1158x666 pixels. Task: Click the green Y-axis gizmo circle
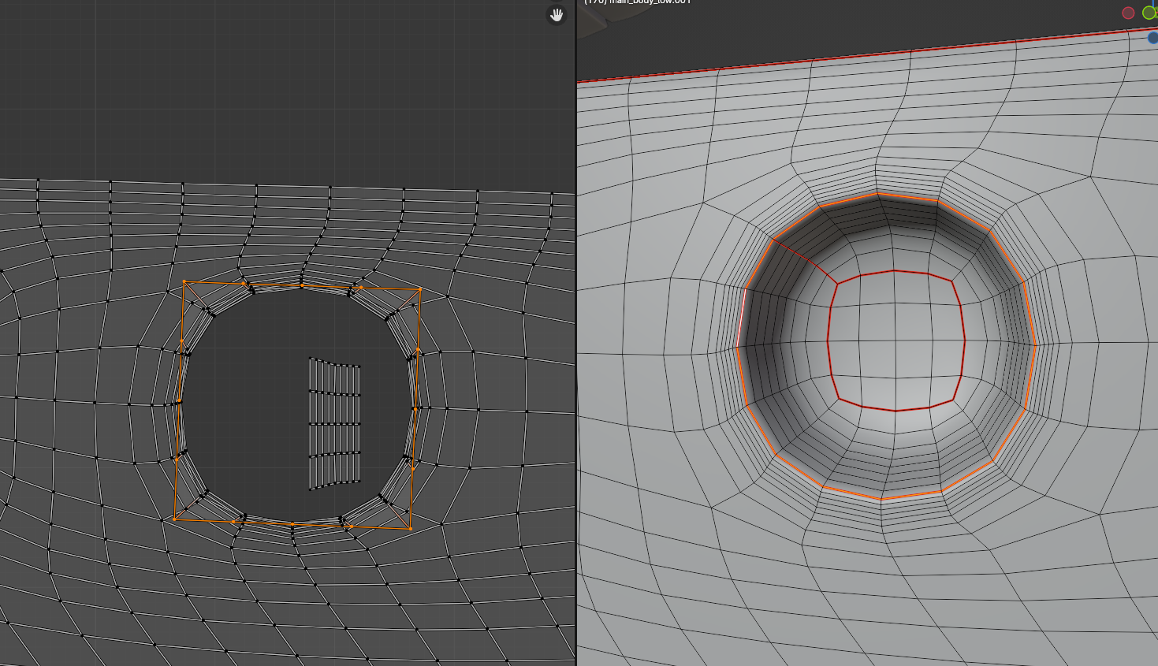1149,12
